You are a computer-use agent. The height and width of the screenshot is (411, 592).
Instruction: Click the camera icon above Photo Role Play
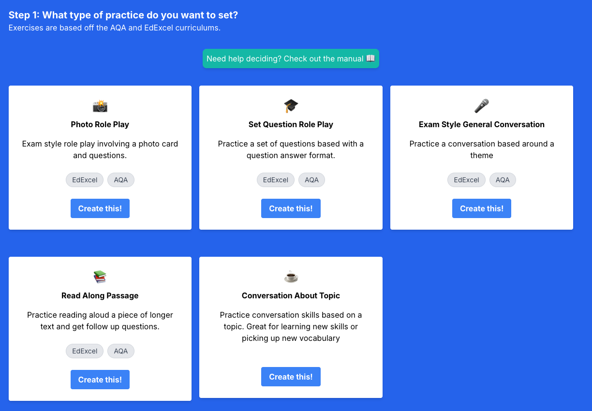(x=100, y=106)
